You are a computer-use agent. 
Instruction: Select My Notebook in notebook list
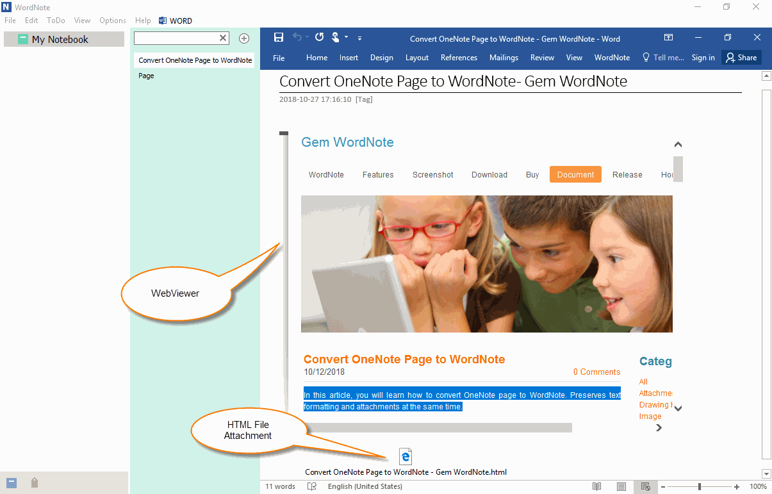pos(64,39)
